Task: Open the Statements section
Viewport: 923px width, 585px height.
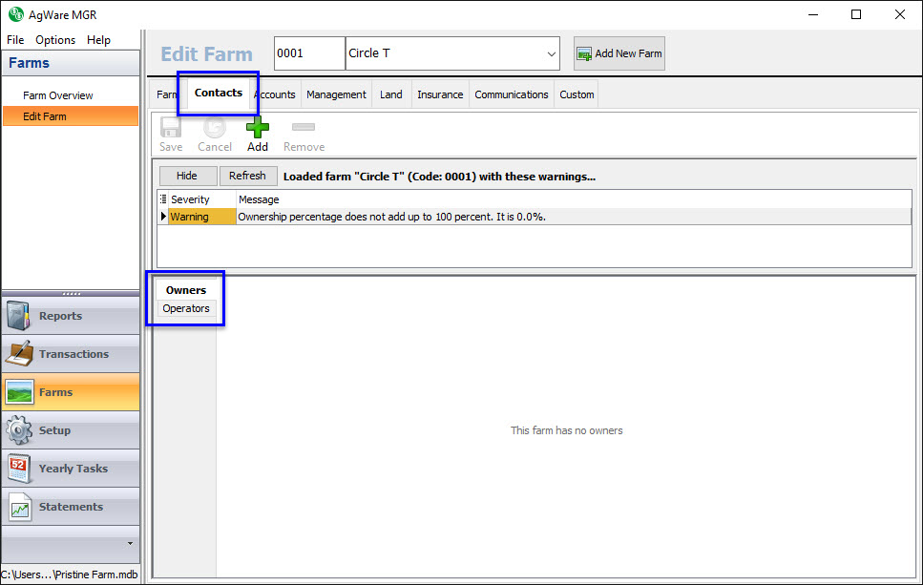Action: point(71,507)
